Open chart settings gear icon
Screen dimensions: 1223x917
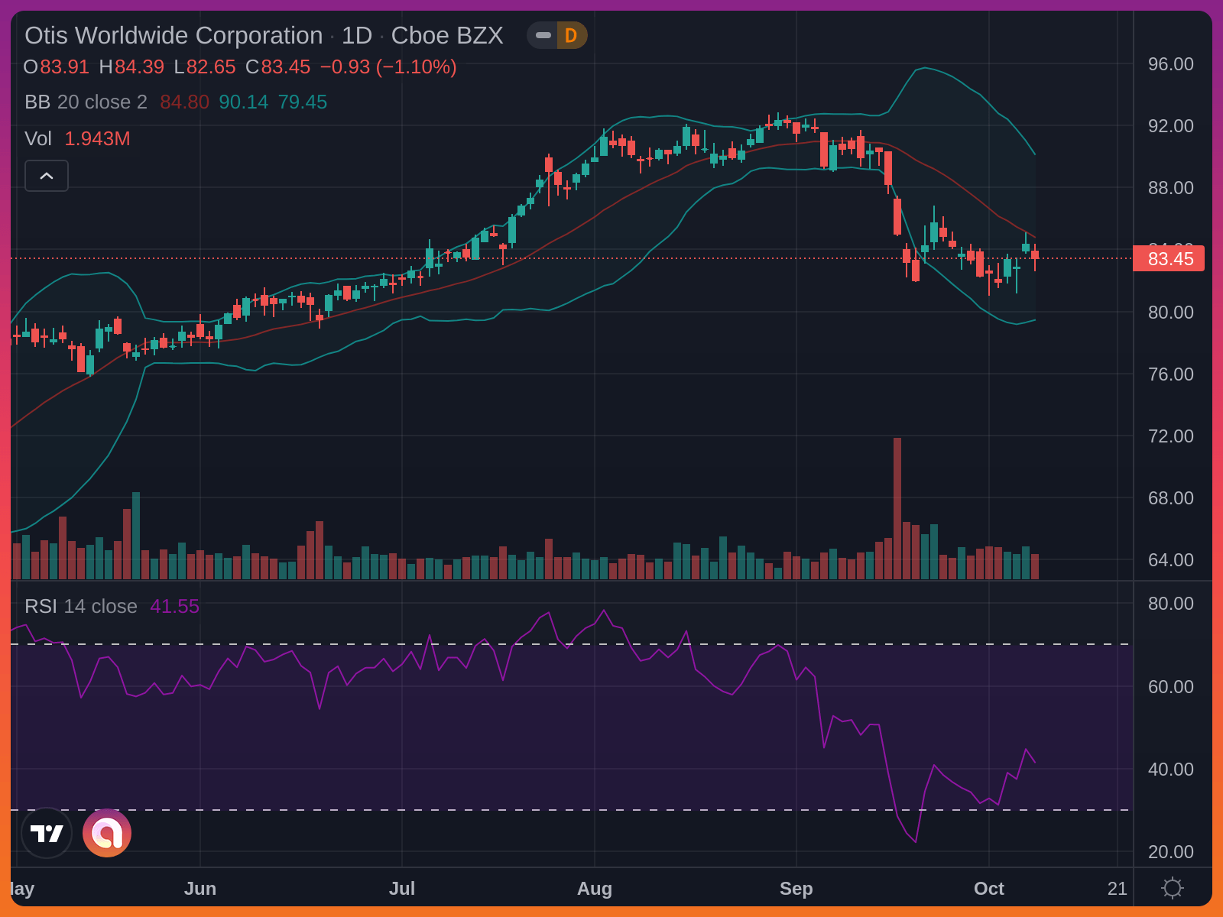1172,888
